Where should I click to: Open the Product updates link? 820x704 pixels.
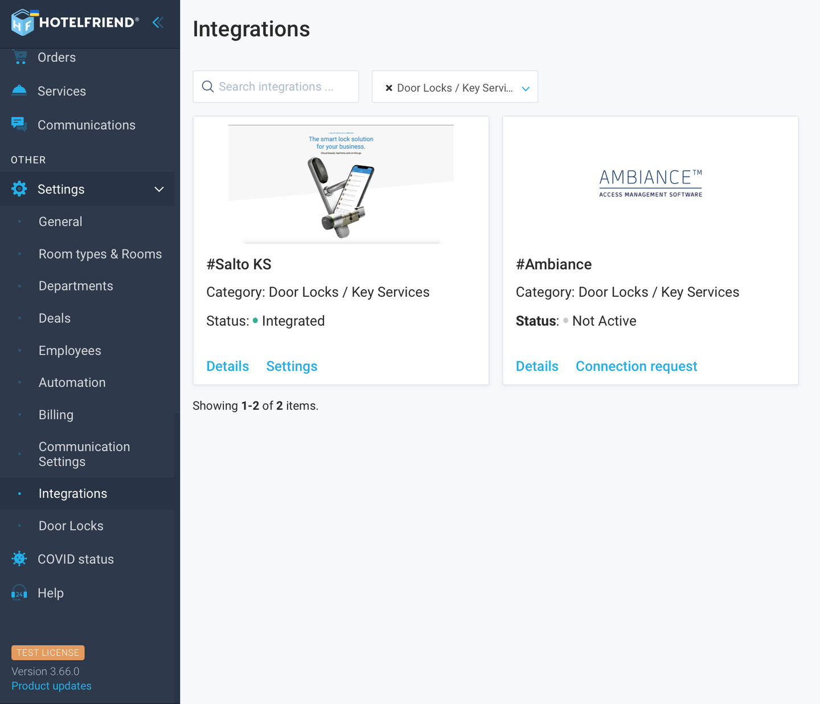[x=51, y=686]
